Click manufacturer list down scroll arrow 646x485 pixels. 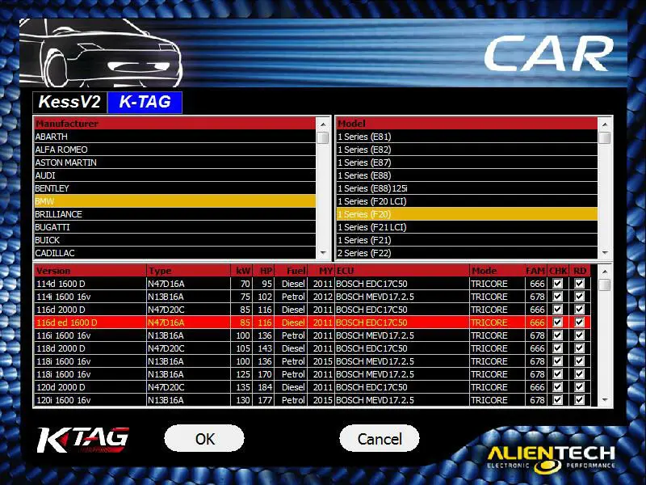(323, 253)
